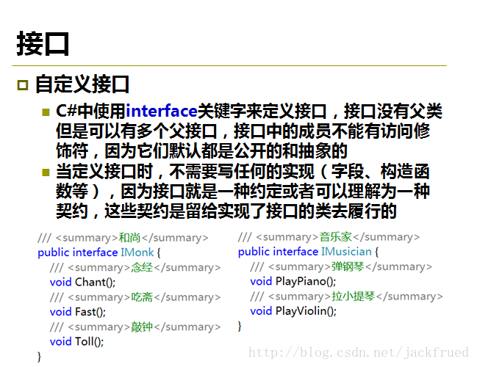Click the closing brace of the IMusician interface
The height and width of the screenshot is (367, 477).
240,326
